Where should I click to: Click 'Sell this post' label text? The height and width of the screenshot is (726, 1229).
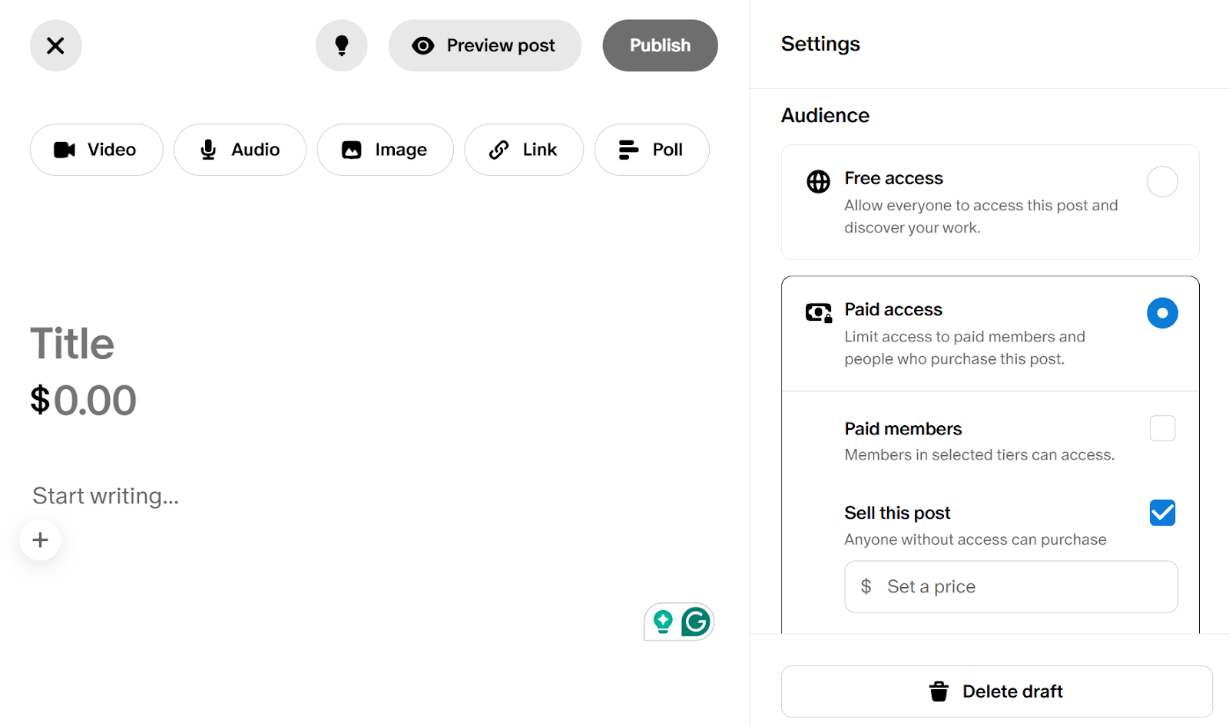(897, 513)
